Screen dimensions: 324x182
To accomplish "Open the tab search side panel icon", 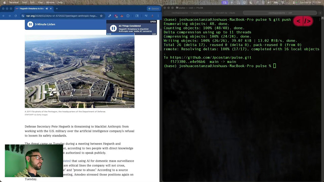I will click(137, 16).
